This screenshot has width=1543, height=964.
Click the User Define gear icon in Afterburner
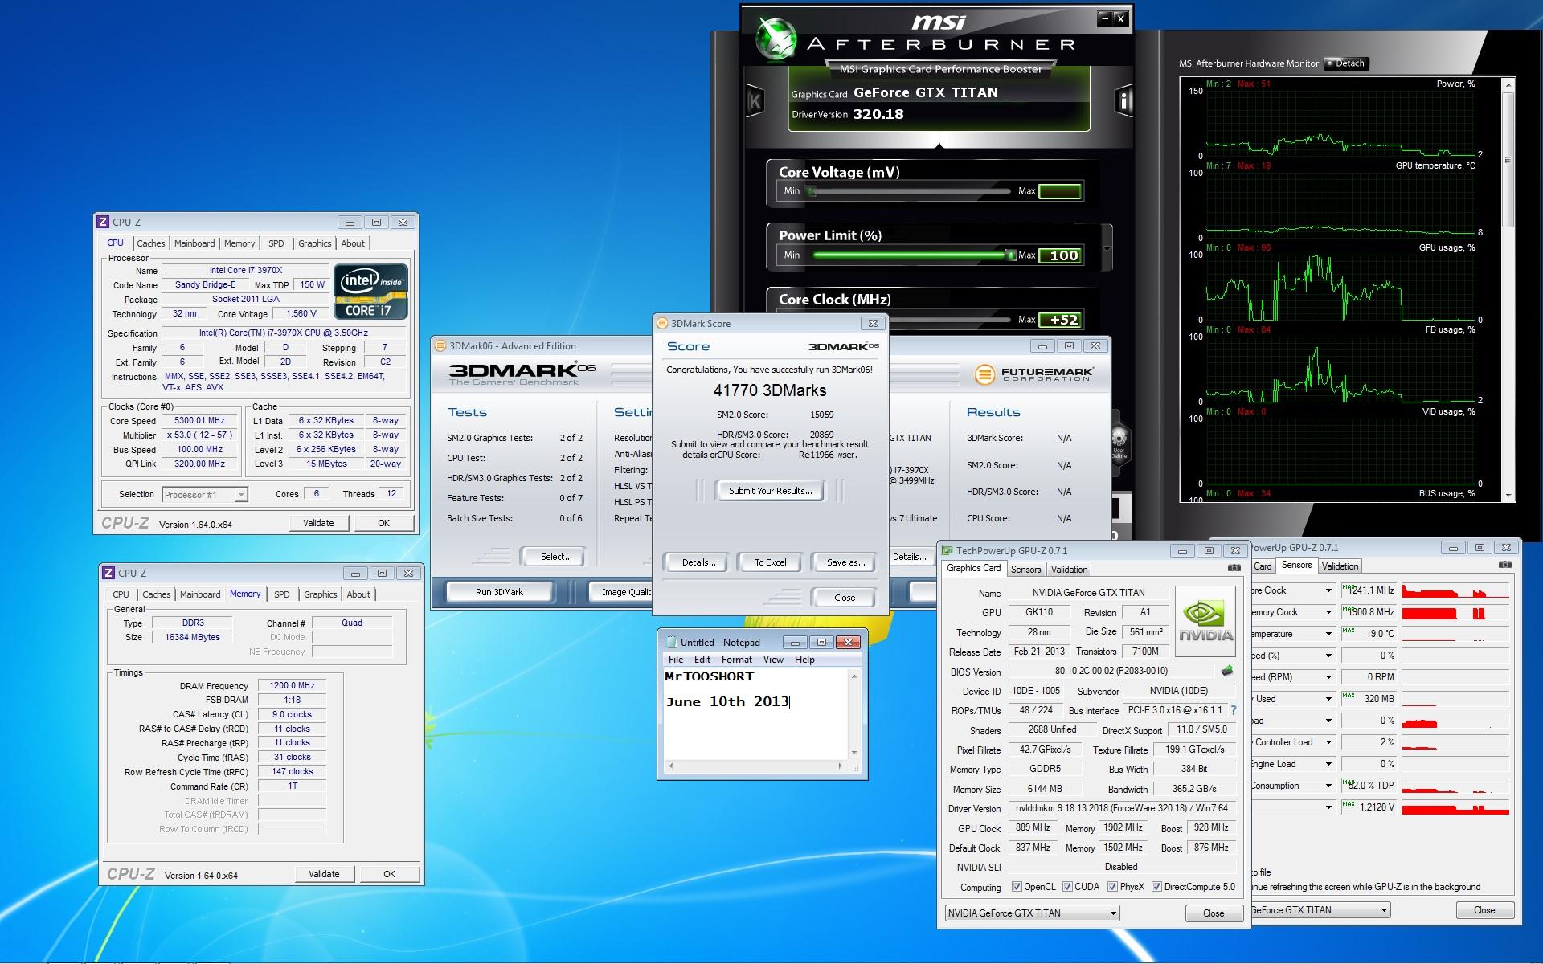point(1119,441)
